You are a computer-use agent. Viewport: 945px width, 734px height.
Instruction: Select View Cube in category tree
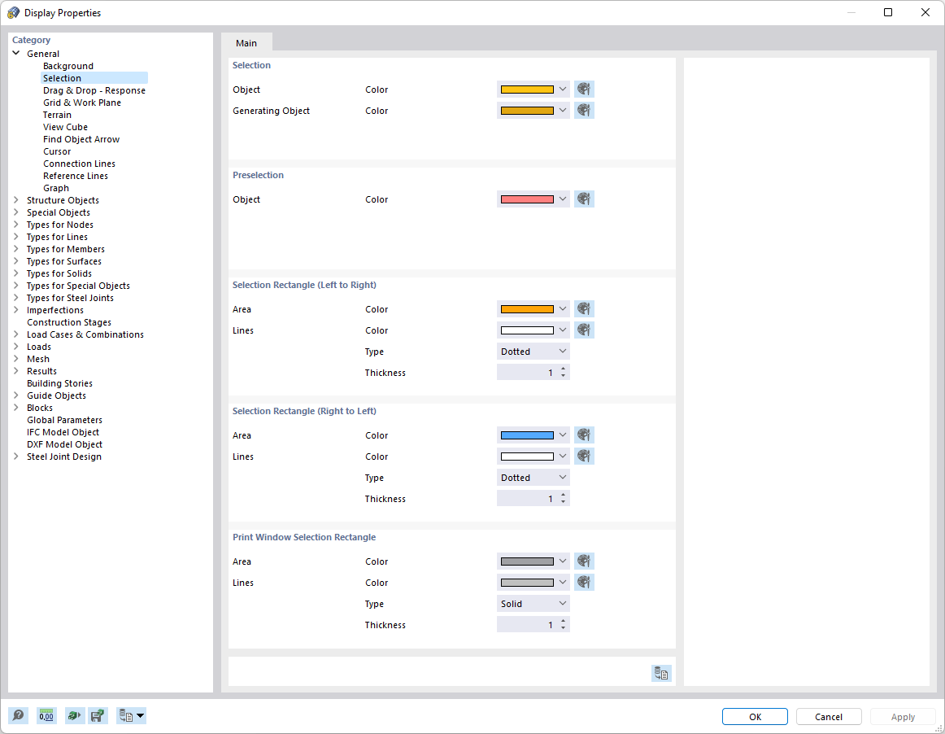(x=65, y=127)
